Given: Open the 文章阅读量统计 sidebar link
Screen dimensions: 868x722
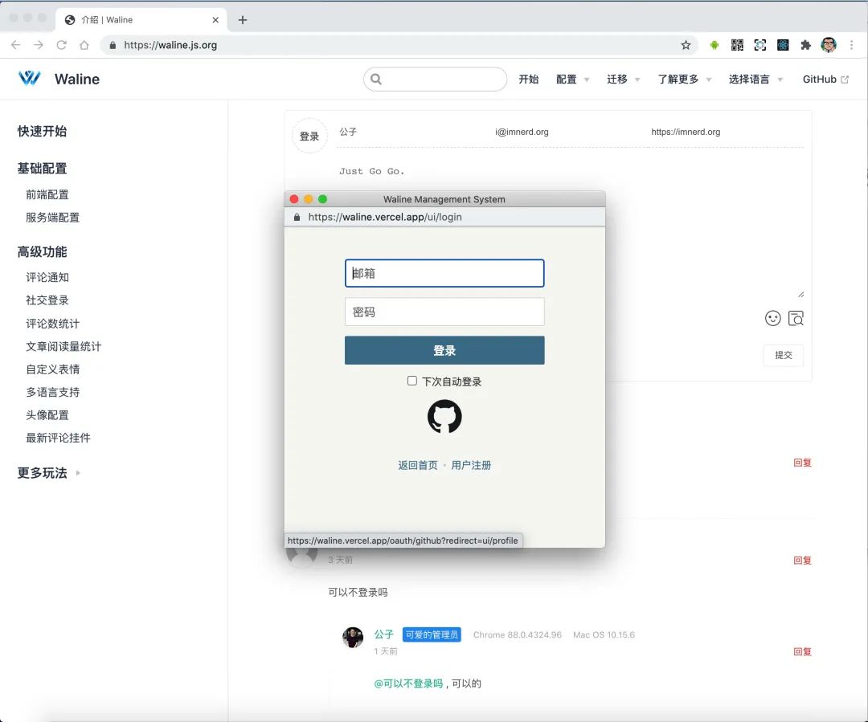Looking at the screenshot, I should (x=63, y=346).
